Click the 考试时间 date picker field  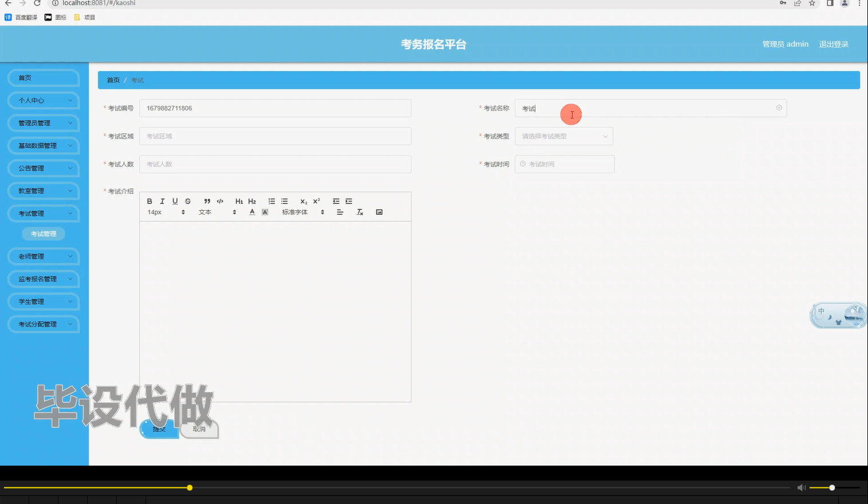[565, 164]
